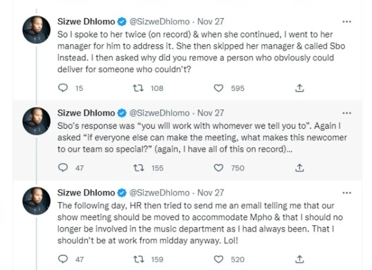Share the tweet about HR email

tap(300, 259)
